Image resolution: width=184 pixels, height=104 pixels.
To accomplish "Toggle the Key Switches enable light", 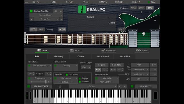I will (28, 86).
